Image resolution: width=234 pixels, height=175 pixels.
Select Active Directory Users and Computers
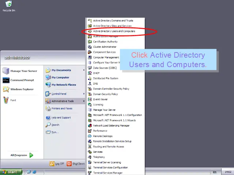(114, 31)
